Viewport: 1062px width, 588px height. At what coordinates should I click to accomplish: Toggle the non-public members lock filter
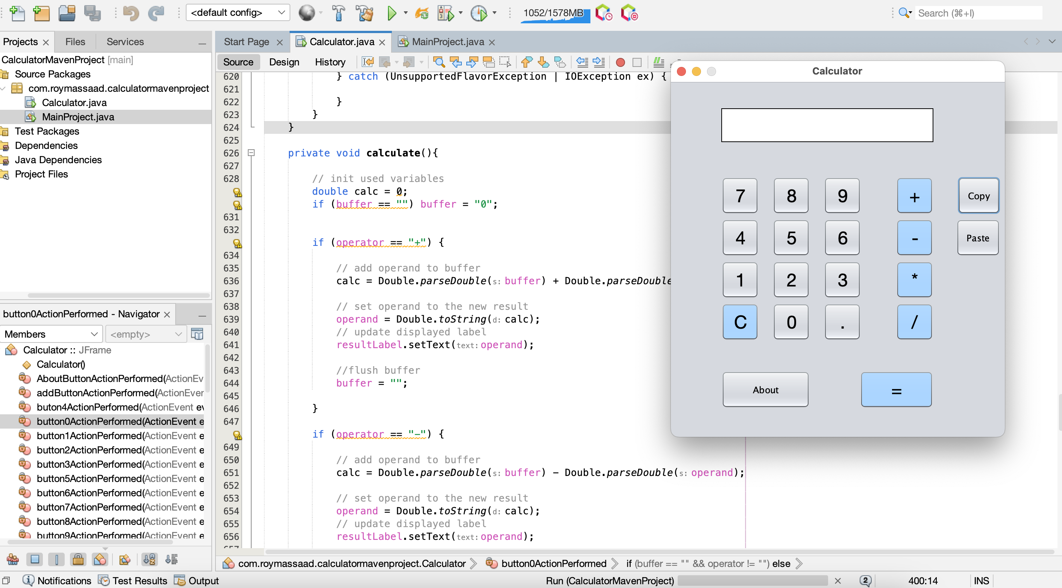point(78,559)
